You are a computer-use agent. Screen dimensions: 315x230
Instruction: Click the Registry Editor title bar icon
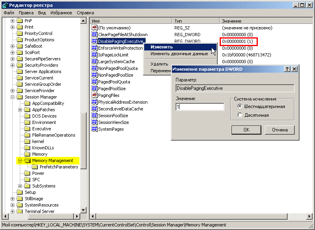[5, 5]
